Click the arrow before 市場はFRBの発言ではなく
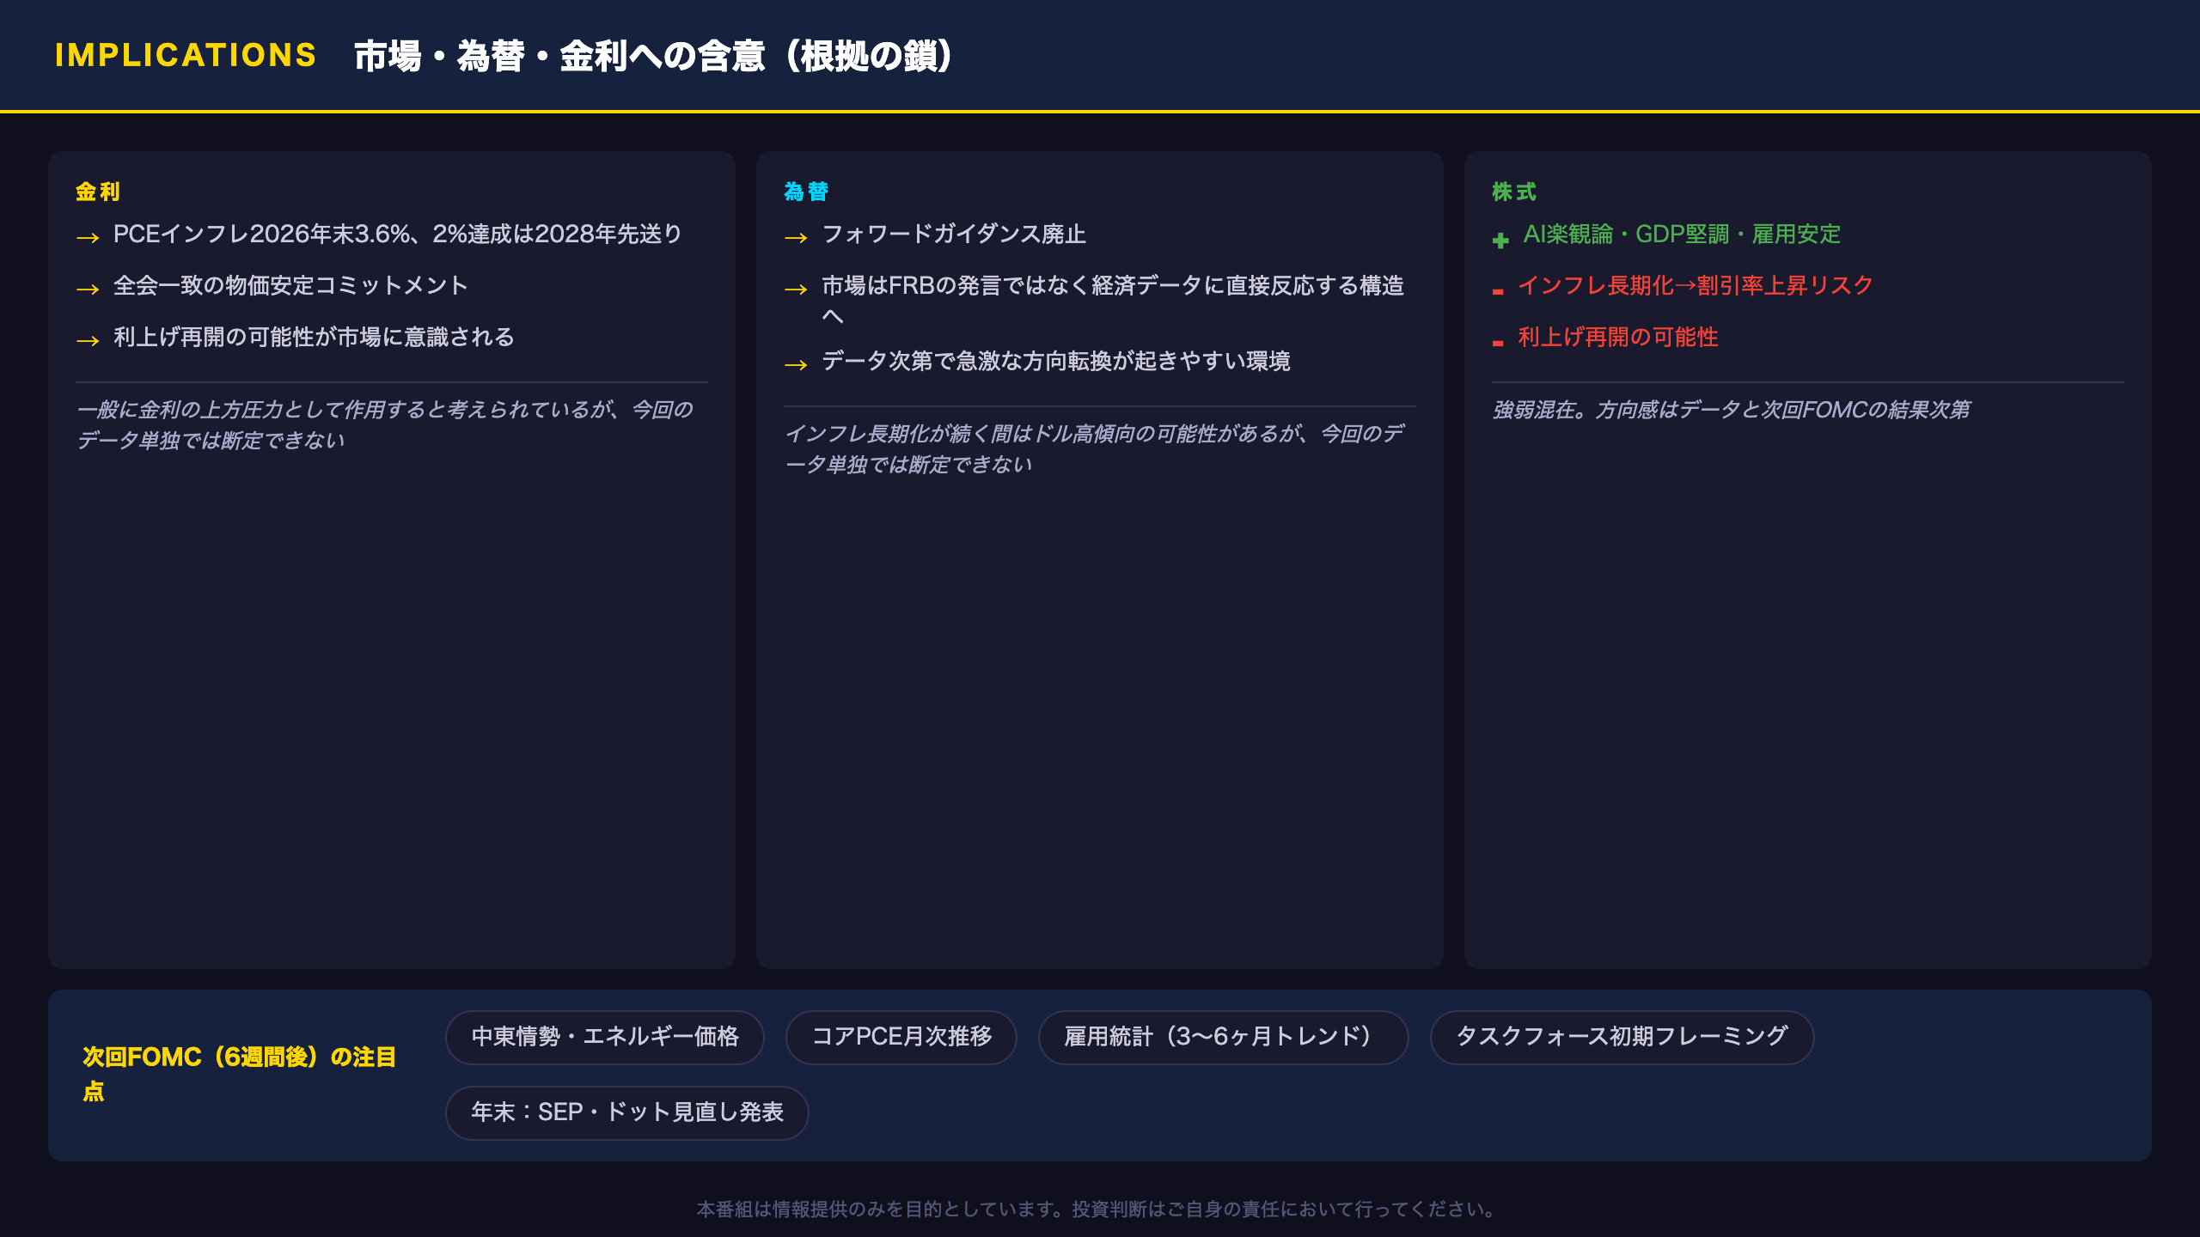 tap(796, 289)
